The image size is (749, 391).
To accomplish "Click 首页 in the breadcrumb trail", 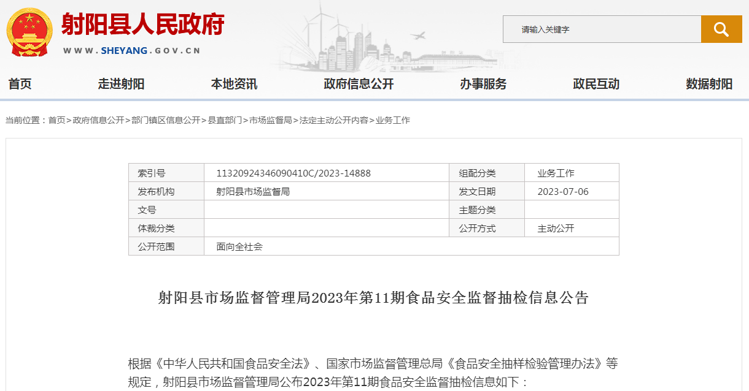I will [x=56, y=120].
